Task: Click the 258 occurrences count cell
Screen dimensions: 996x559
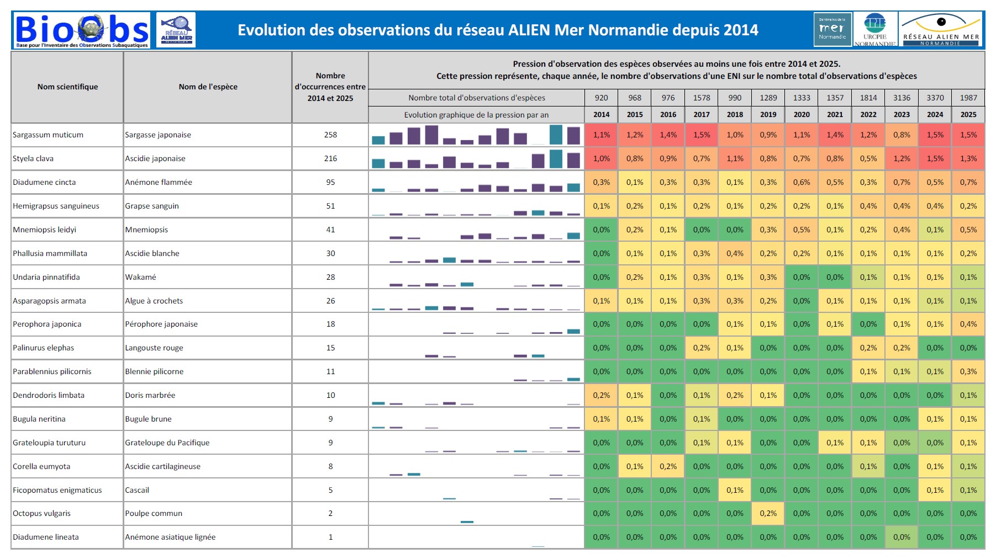Action: [x=330, y=135]
